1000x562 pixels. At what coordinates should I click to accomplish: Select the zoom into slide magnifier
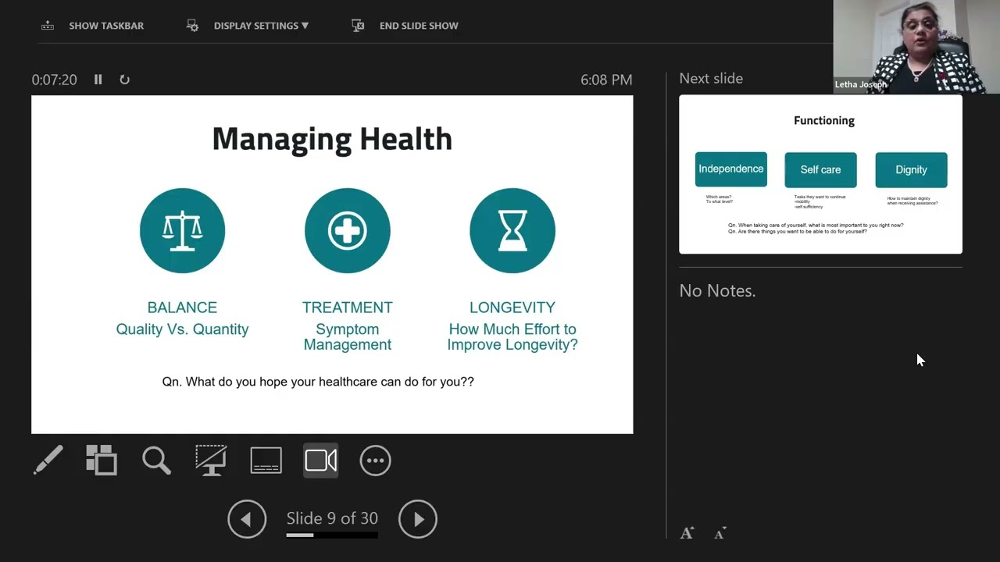coord(156,461)
